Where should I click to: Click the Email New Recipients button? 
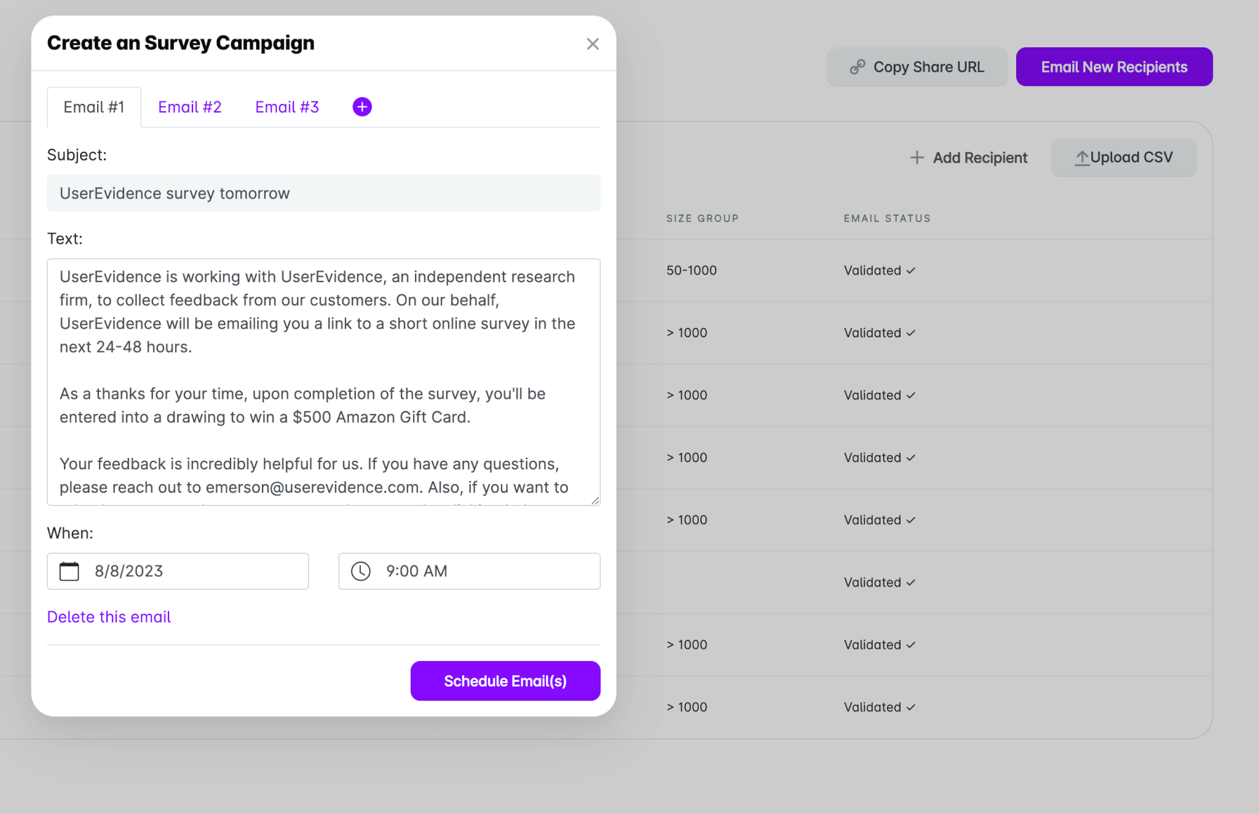pyautogui.click(x=1114, y=67)
